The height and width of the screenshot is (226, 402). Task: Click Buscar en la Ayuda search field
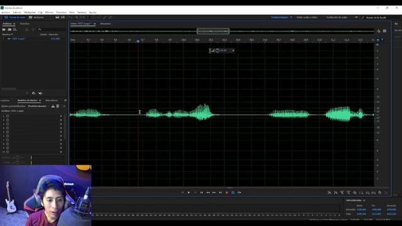point(376,18)
